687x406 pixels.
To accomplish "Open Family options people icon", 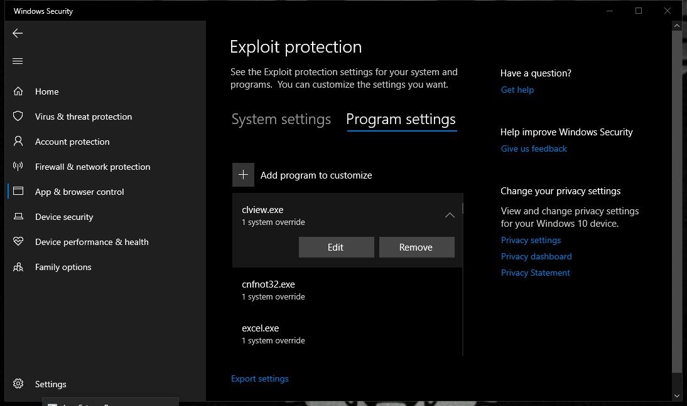I will click(x=18, y=267).
